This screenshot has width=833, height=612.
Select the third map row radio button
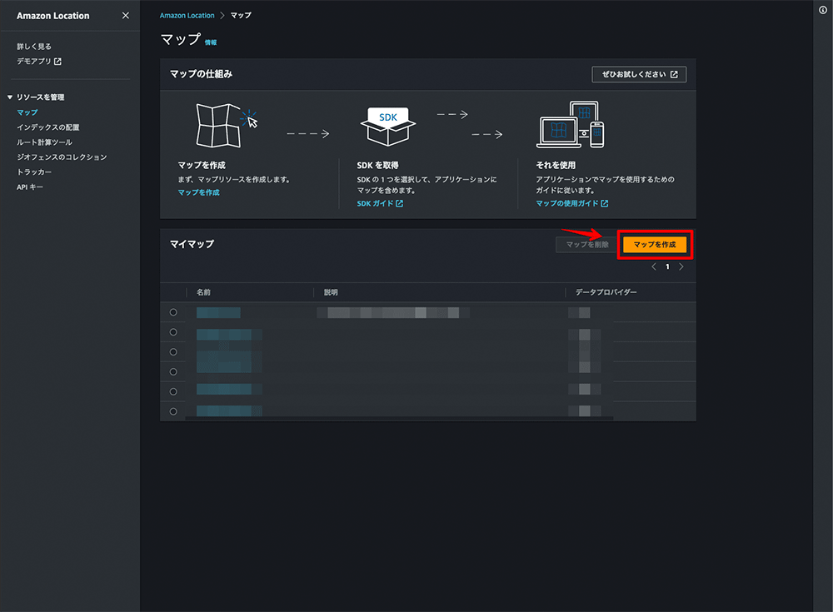coord(173,351)
